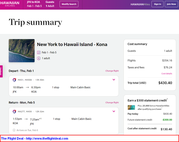Click the Join Now button
The height and width of the screenshot is (142, 179).
[x=171, y=4]
